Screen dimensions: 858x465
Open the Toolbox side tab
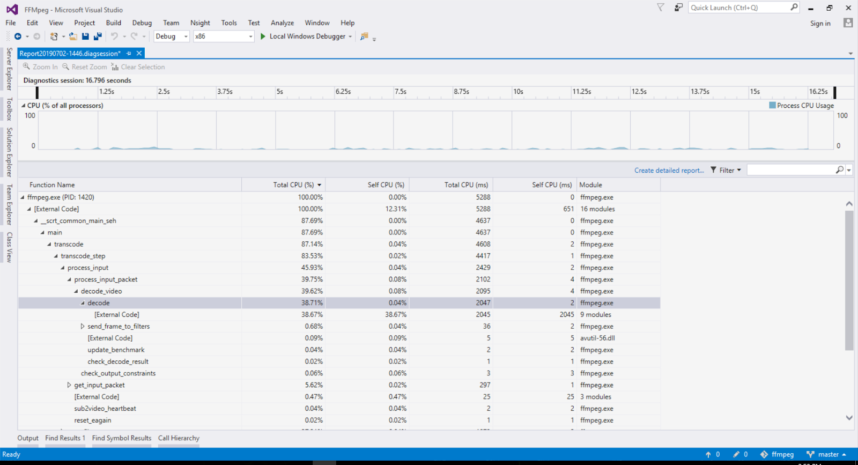[9, 109]
